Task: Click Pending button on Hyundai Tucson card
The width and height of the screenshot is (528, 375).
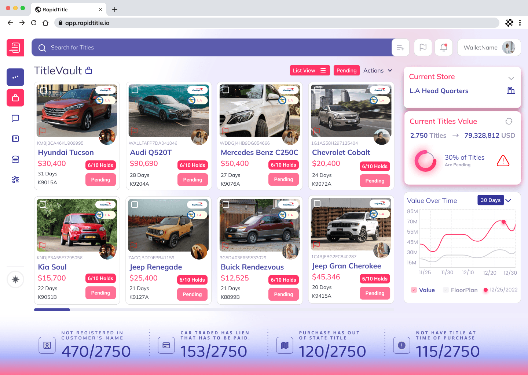Action: click(100, 180)
